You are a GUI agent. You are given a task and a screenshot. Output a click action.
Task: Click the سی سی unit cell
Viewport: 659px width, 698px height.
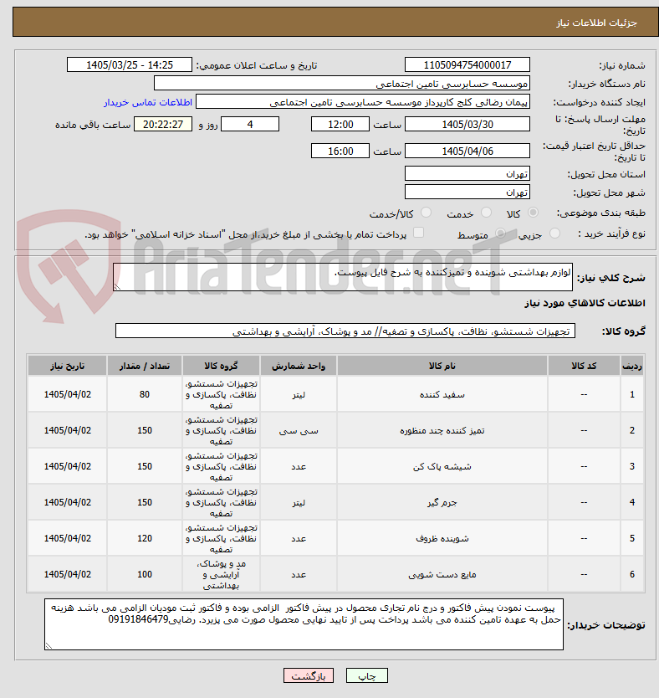coord(299,430)
